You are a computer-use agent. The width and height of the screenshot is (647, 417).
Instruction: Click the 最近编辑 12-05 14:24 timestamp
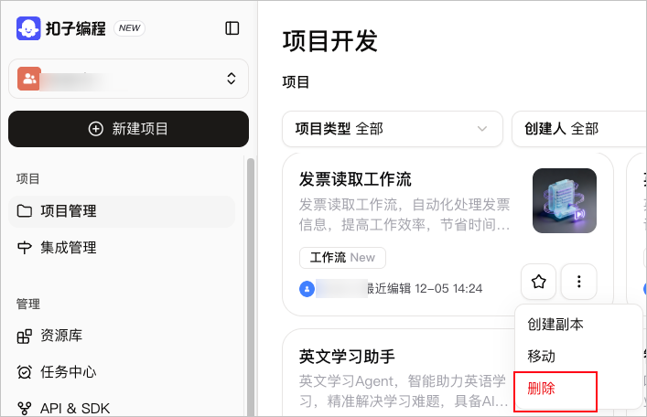(x=425, y=289)
